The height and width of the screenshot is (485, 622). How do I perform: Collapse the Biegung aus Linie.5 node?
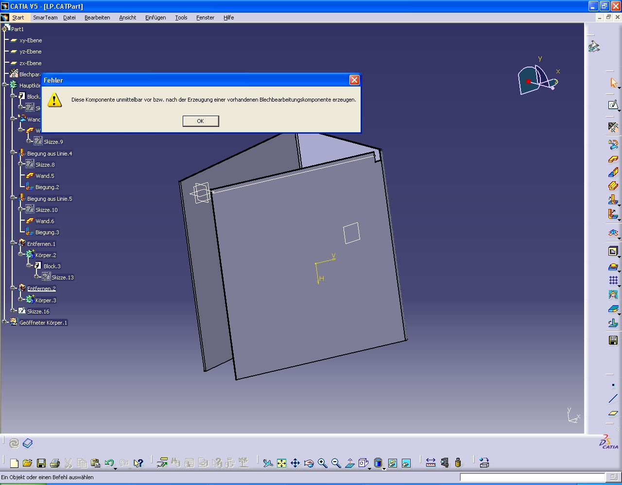coord(13,198)
